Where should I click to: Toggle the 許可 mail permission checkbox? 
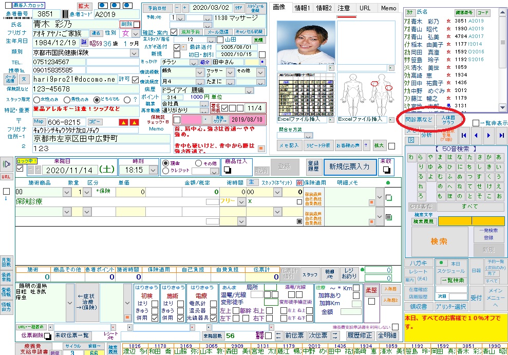(x=136, y=79)
